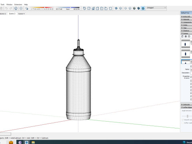
Task: Open File Explorer from the taskbar
Action: [33, 142]
